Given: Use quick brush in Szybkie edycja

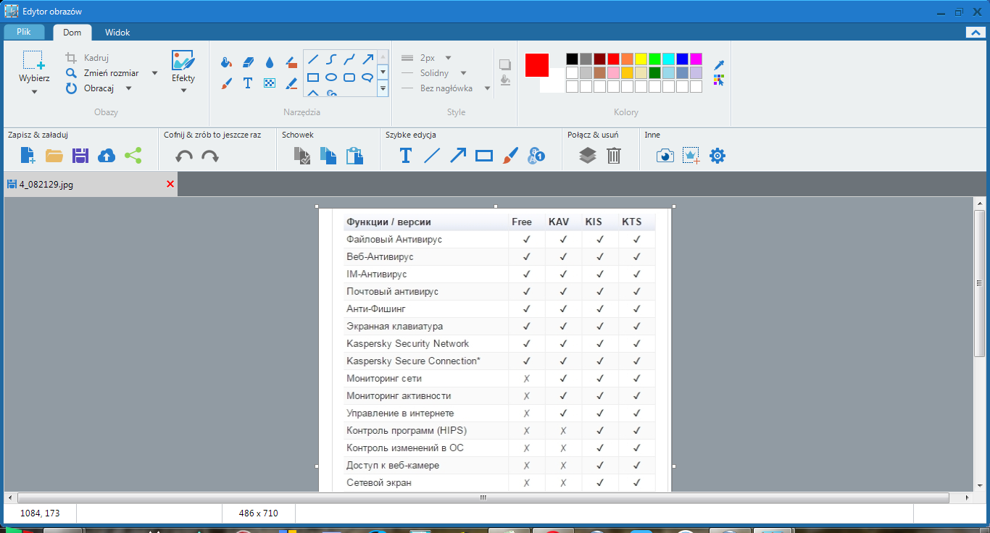Looking at the screenshot, I should click(x=510, y=155).
